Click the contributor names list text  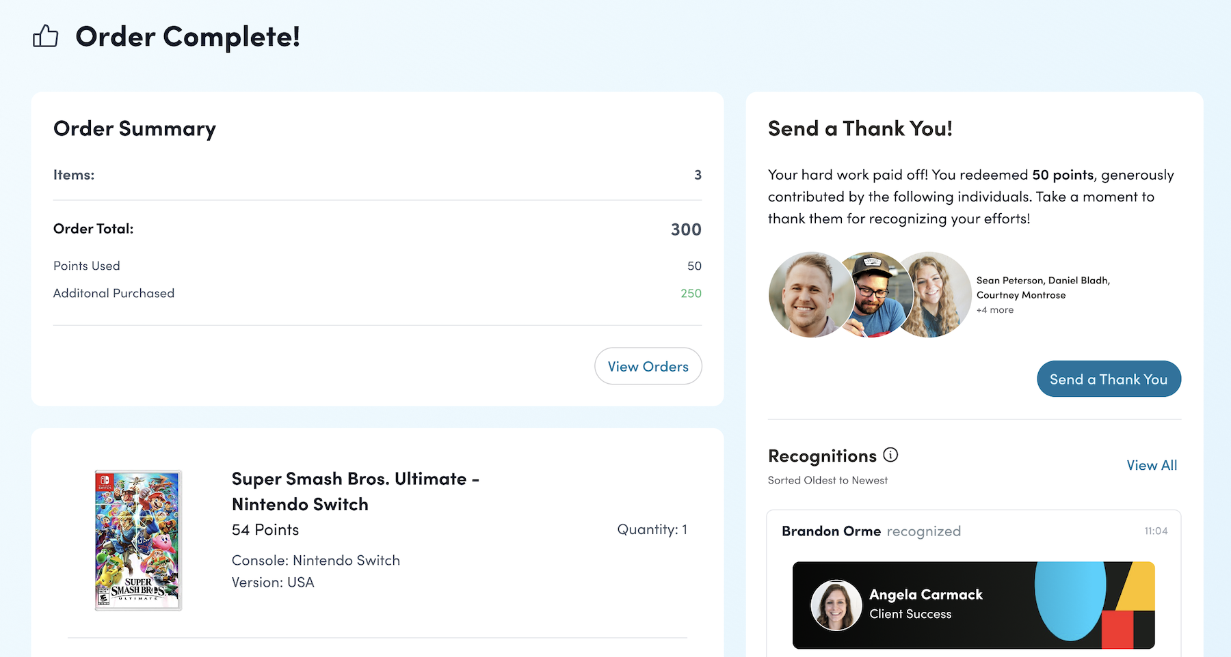(1042, 288)
